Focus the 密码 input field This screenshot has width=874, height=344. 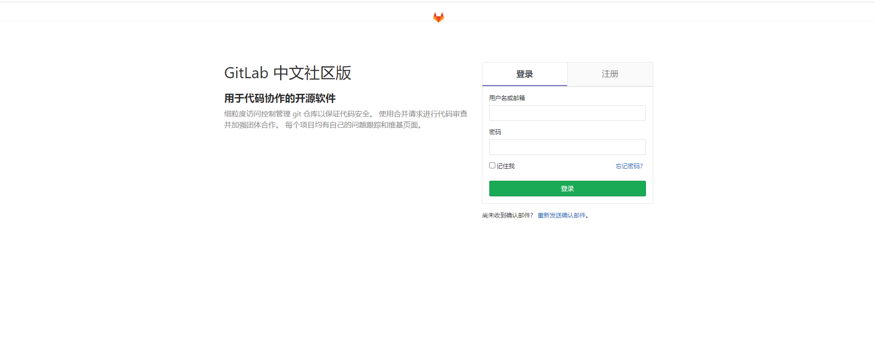click(x=567, y=147)
